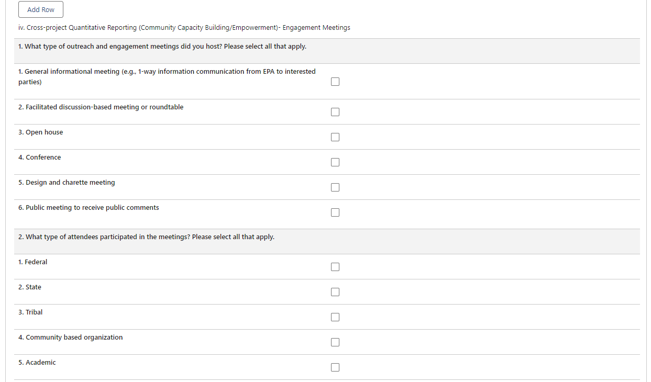651x382 pixels.
Task: Check the State attendee checkbox
Action: click(x=335, y=292)
